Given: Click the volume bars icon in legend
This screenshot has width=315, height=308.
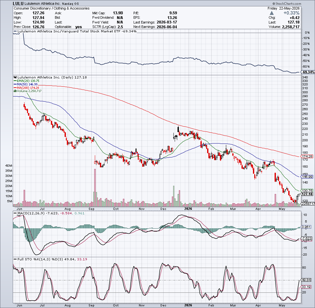Looking at the screenshot, I should [x=15, y=91].
